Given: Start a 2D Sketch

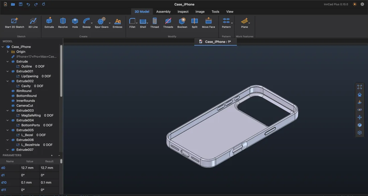Looking at the screenshot, I should [x=14, y=23].
